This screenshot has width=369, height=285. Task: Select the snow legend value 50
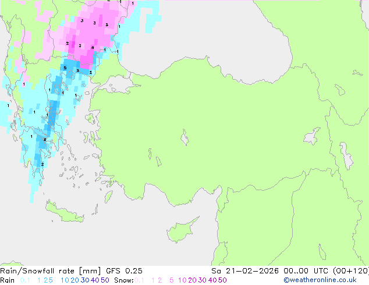pos(222,280)
